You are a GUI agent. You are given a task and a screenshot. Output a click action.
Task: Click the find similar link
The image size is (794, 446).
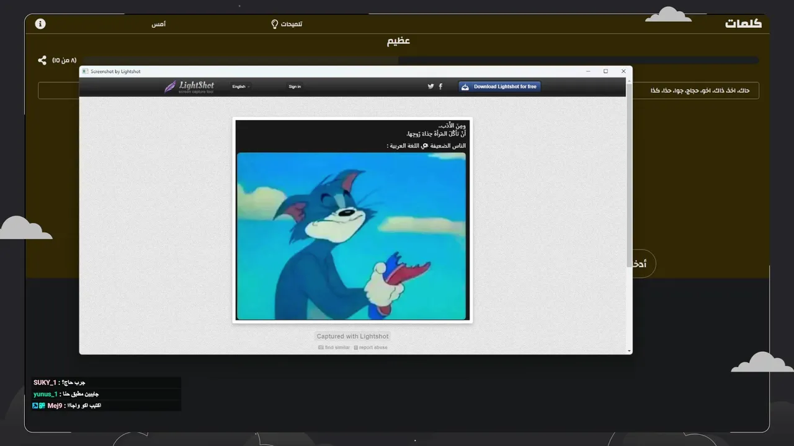tap(334, 348)
